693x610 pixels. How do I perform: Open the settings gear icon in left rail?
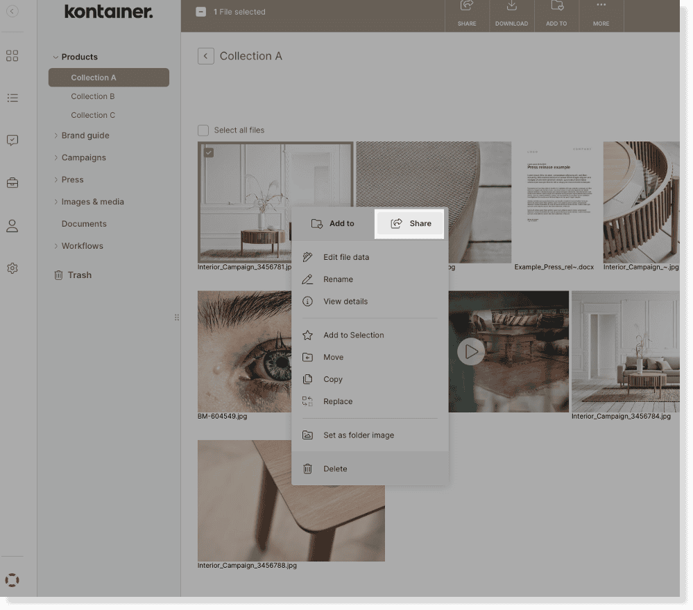click(12, 268)
